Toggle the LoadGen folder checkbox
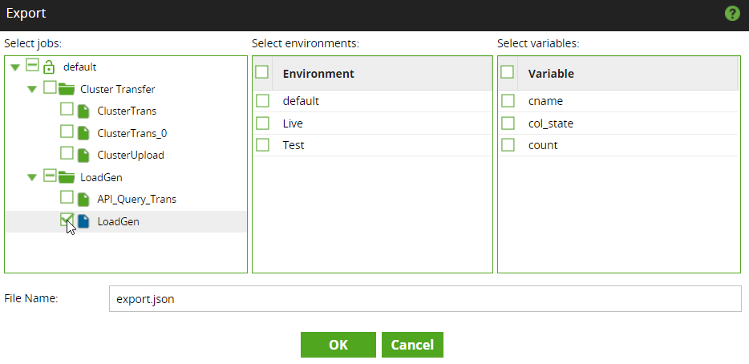749x364 pixels. 50,175
